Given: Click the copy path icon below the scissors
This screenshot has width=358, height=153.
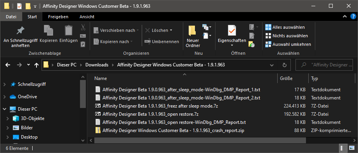Looking at the screenshot, I should (x=83, y=36).
